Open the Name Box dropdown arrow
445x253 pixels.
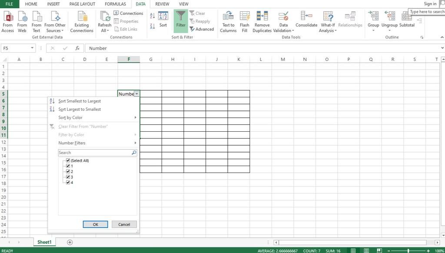32,48
